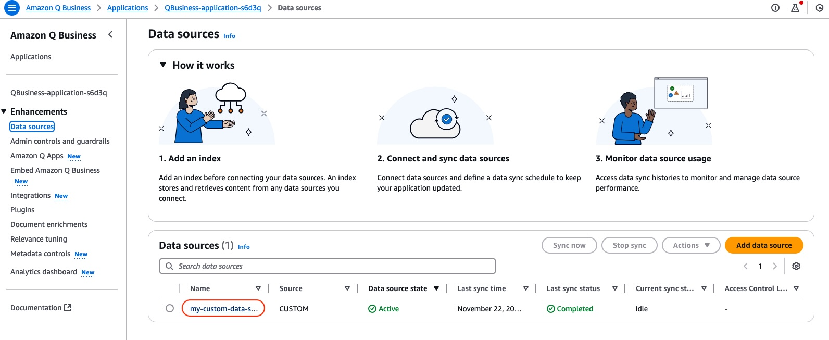
Task: Click the CUSTOM source cell
Action: click(294, 309)
